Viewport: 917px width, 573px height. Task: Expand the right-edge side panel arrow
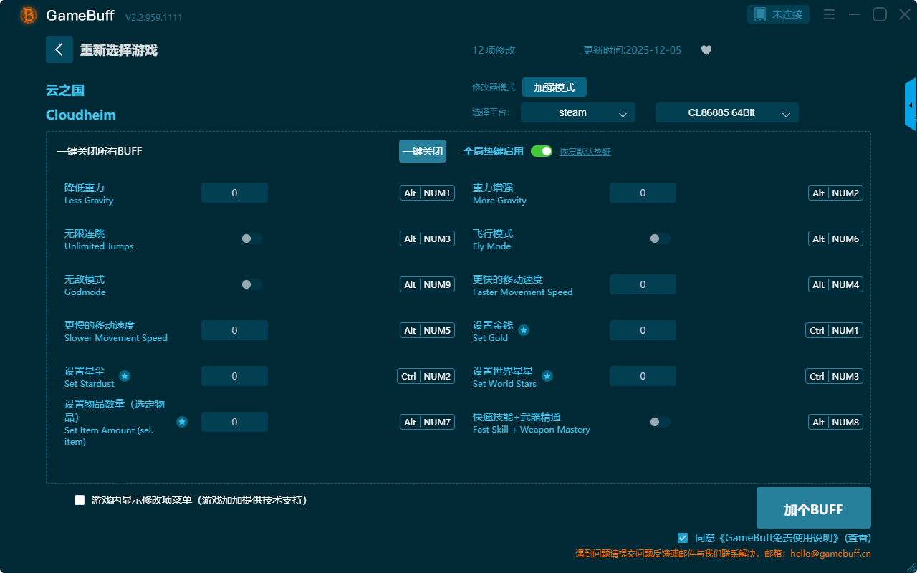pyautogui.click(x=911, y=105)
